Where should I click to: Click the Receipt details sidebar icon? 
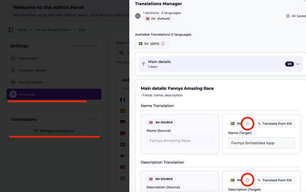point(13,82)
